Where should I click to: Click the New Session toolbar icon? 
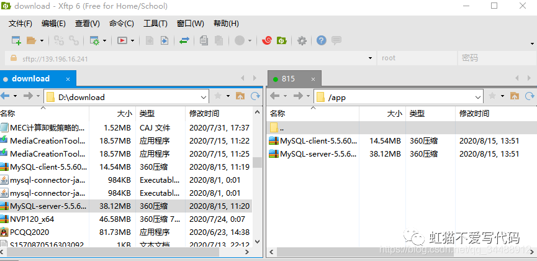tap(16, 40)
